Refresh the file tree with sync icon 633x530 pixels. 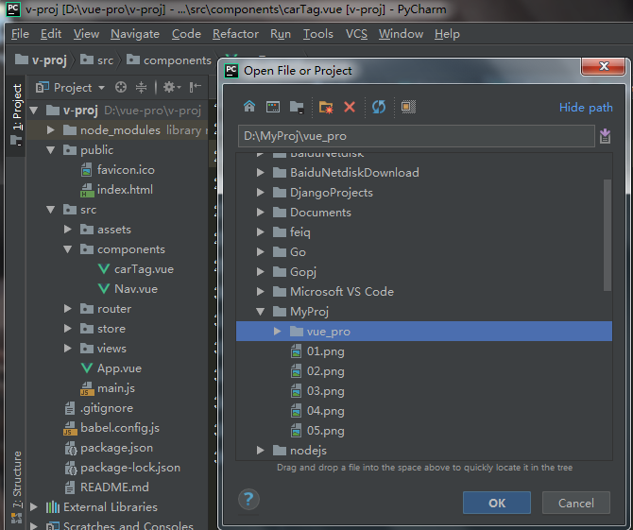379,107
